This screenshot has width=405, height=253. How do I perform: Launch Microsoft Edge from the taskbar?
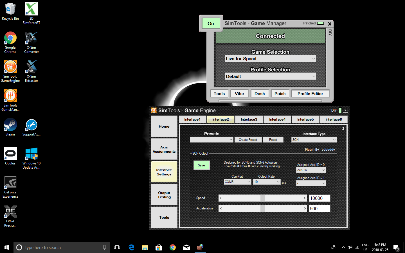[131, 247]
